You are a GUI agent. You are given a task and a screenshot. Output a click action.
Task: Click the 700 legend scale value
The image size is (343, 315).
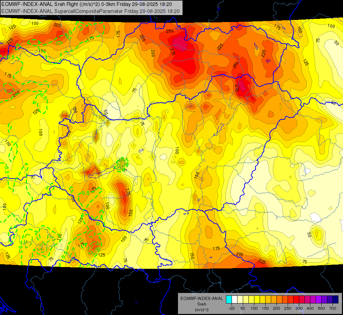pyautogui.click(x=332, y=308)
